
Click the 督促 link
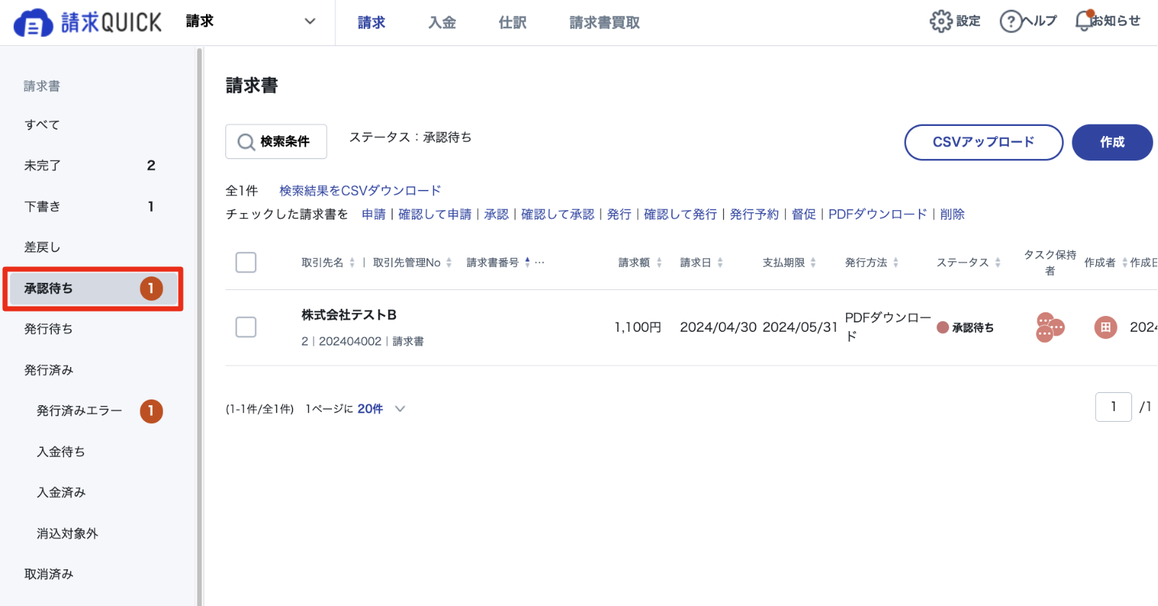tap(804, 214)
